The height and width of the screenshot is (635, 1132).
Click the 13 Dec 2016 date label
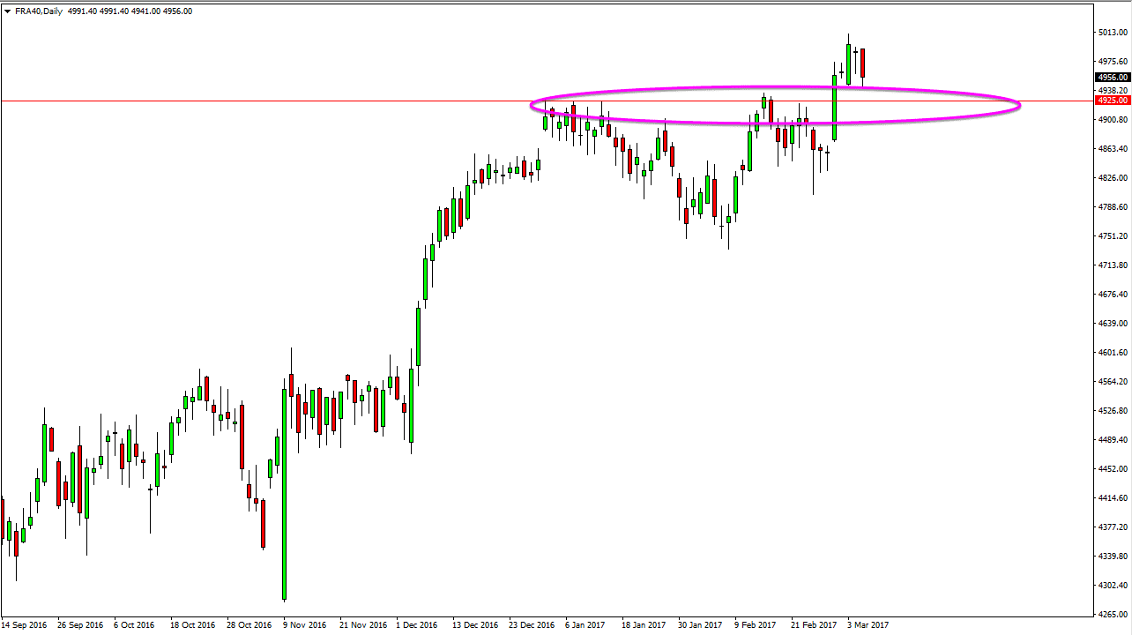coord(475,625)
